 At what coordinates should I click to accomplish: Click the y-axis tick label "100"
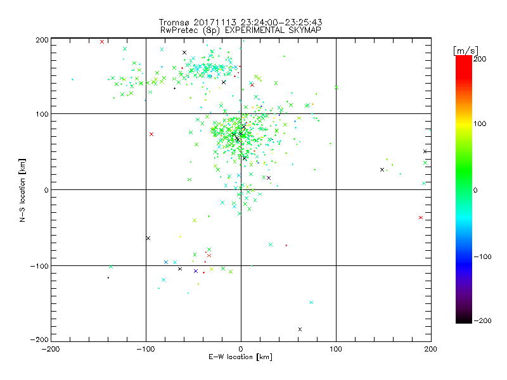point(42,114)
